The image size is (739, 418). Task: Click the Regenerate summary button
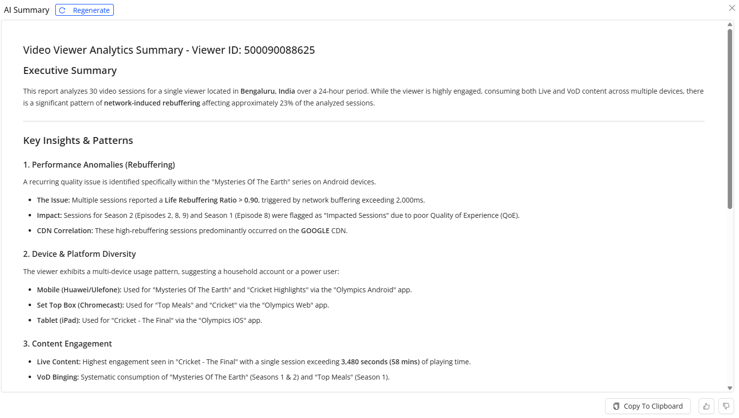pos(85,10)
